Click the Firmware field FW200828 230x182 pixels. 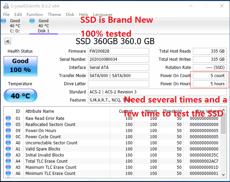pyautogui.click(x=119, y=51)
